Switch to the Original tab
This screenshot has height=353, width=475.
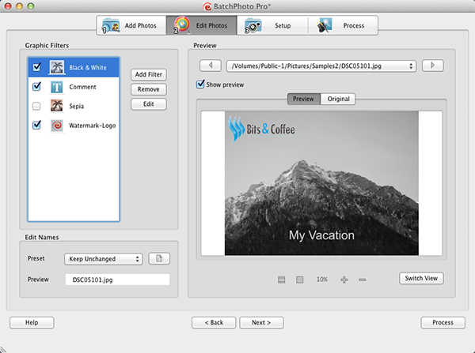(338, 99)
